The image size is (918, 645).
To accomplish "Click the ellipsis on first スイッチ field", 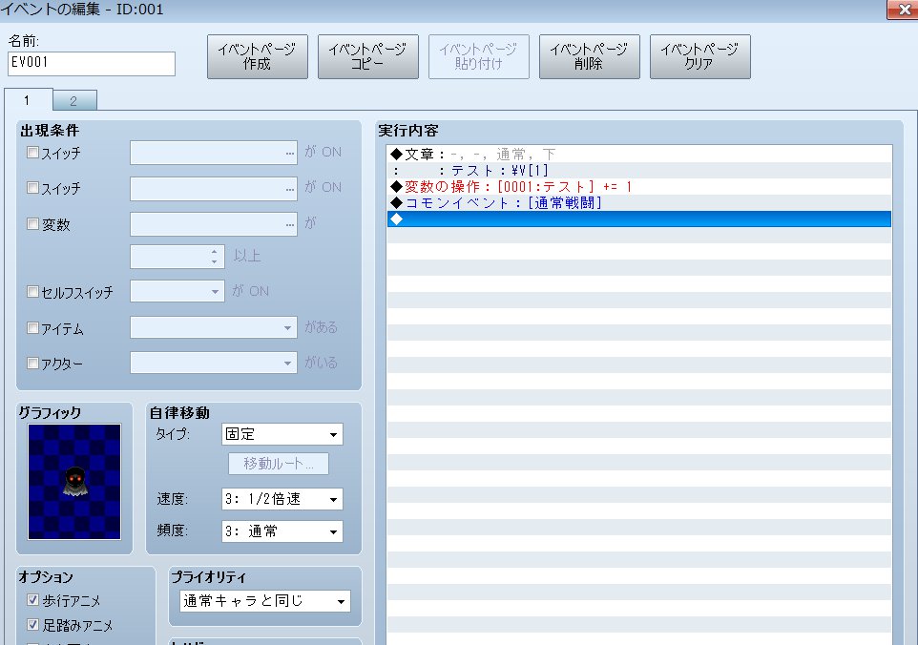I will coord(289,153).
